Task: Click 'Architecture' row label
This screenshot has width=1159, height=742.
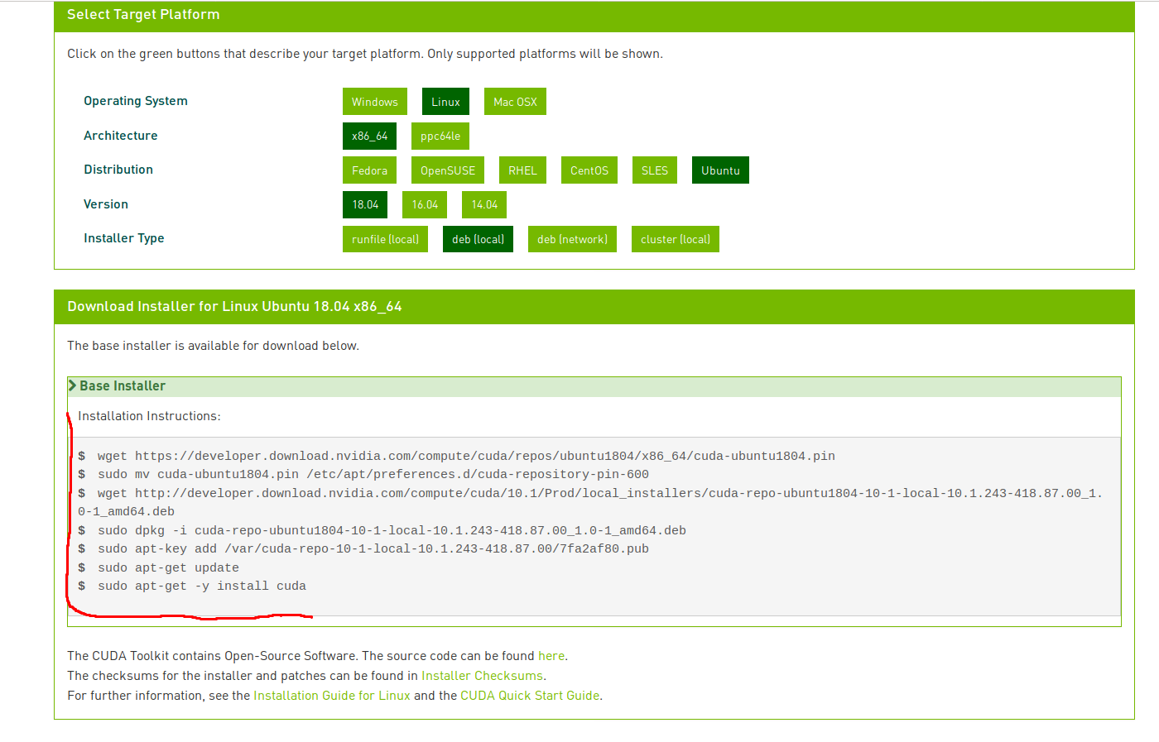Action: [x=120, y=136]
